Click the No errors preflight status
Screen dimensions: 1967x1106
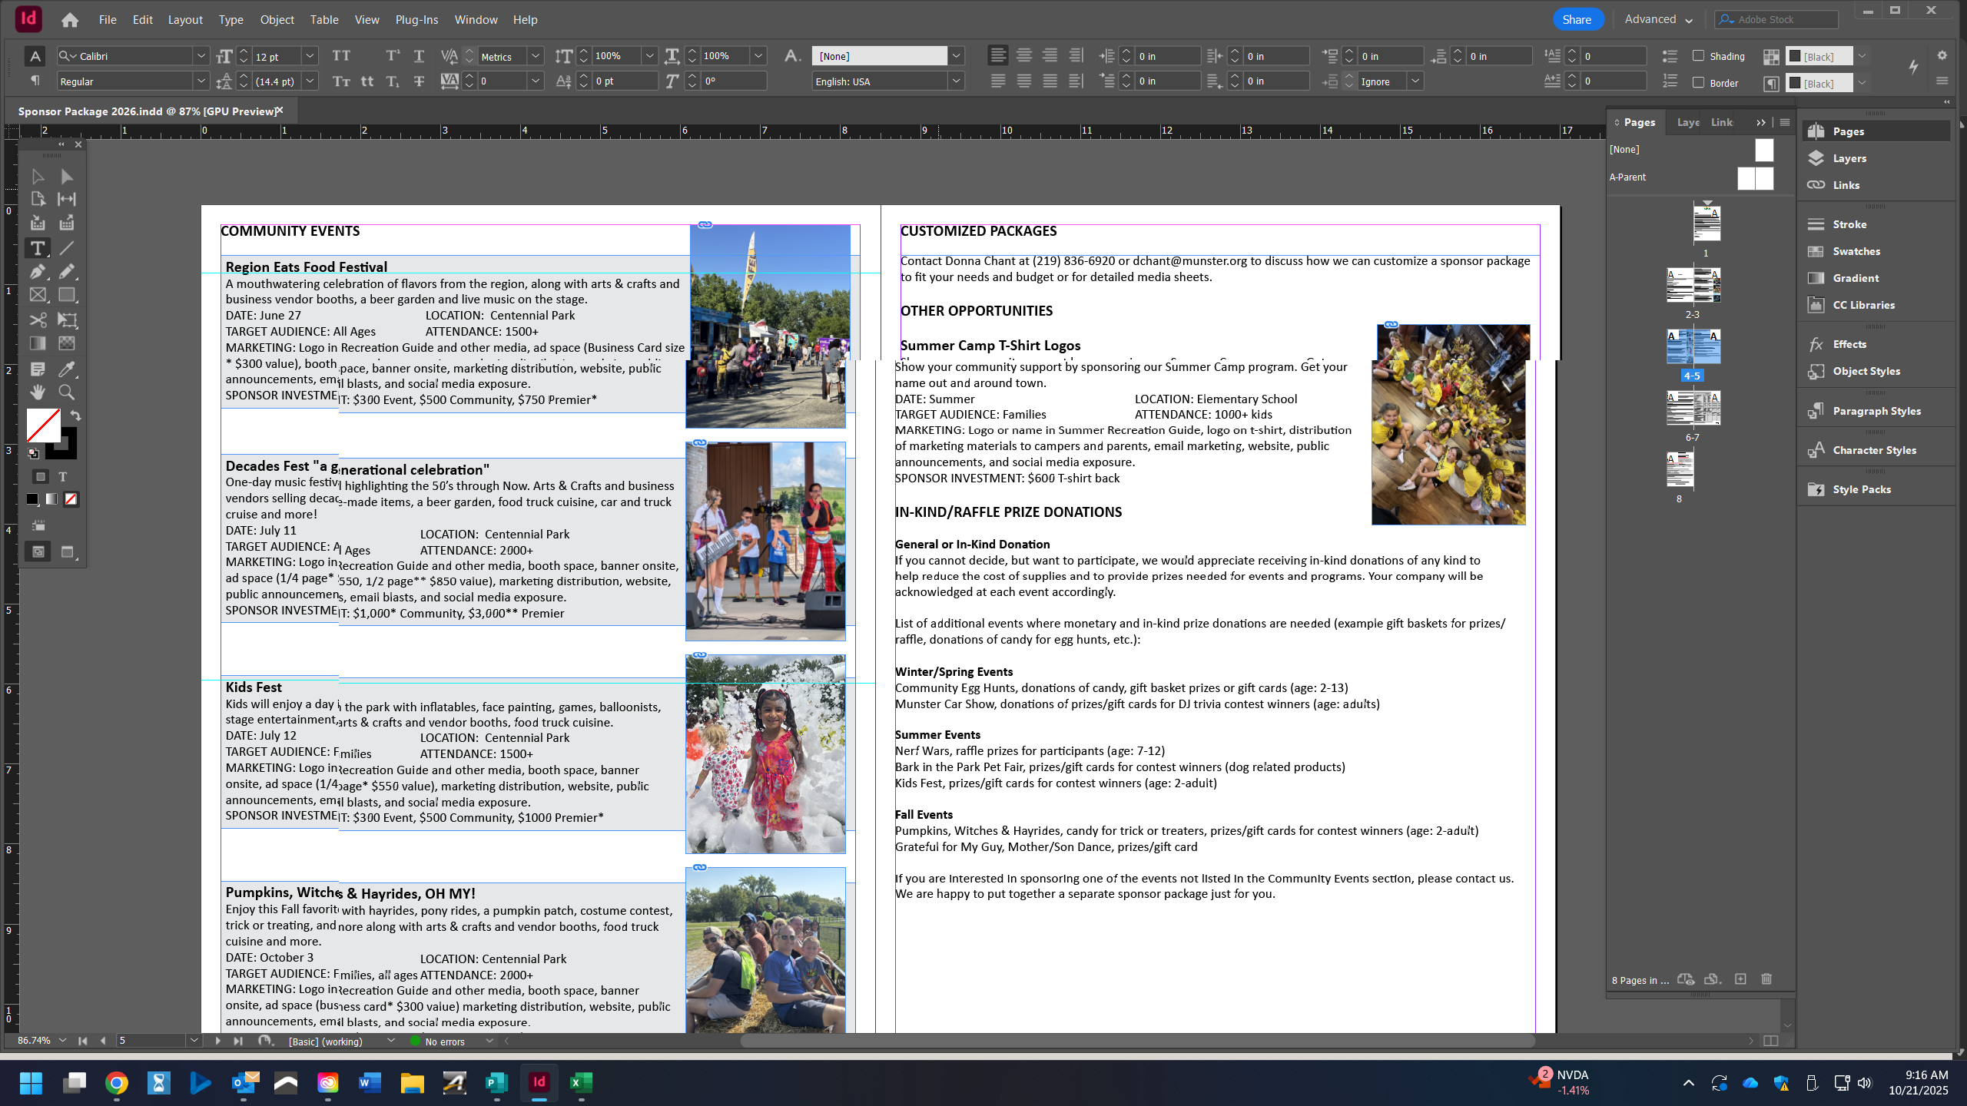pos(444,1041)
